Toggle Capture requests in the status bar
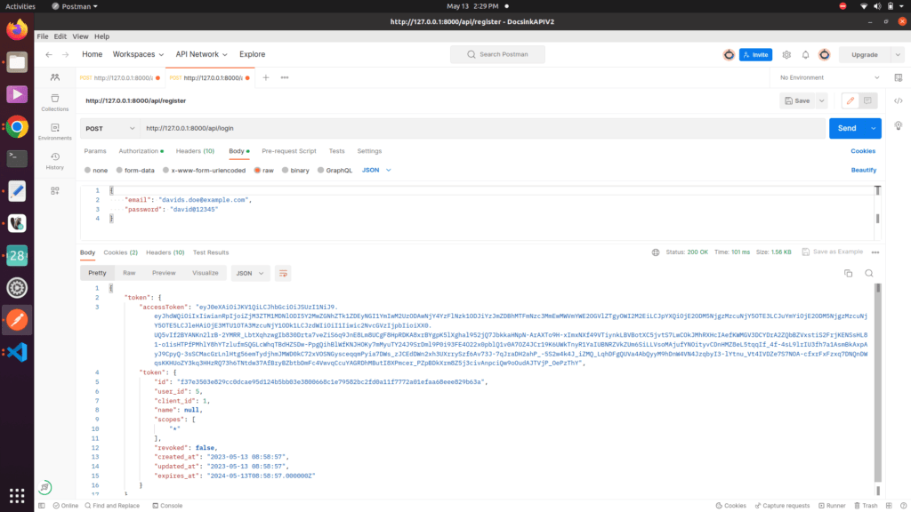 [782, 505]
